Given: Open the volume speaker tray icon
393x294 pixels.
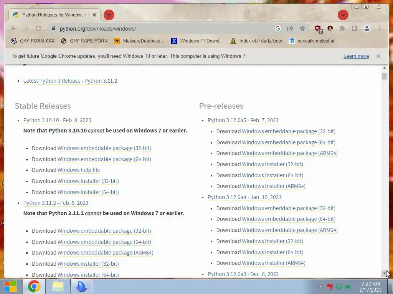Looking at the screenshot, I should pos(348,287).
